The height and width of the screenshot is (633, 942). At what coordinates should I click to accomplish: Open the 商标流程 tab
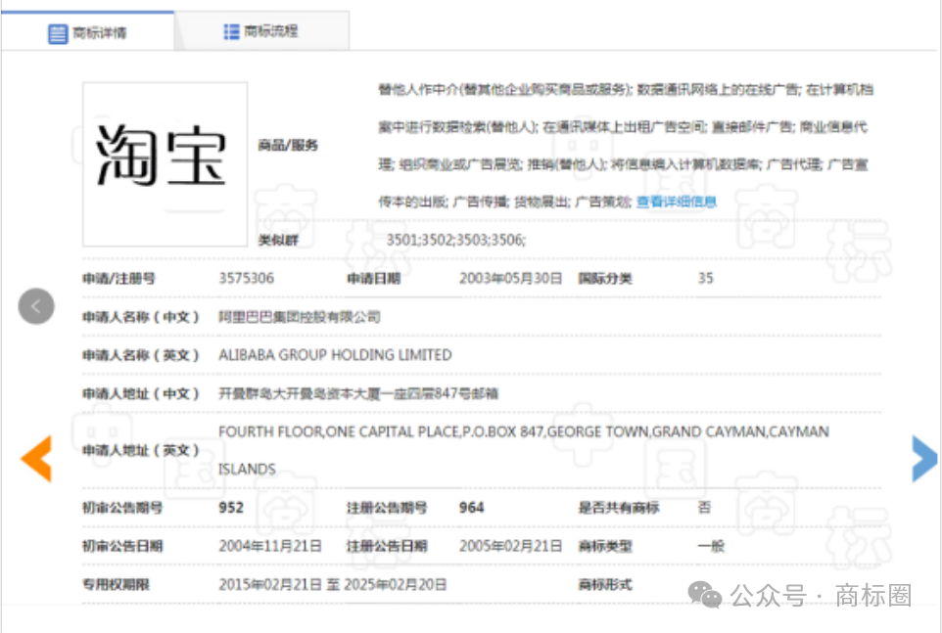pos(260,31)
